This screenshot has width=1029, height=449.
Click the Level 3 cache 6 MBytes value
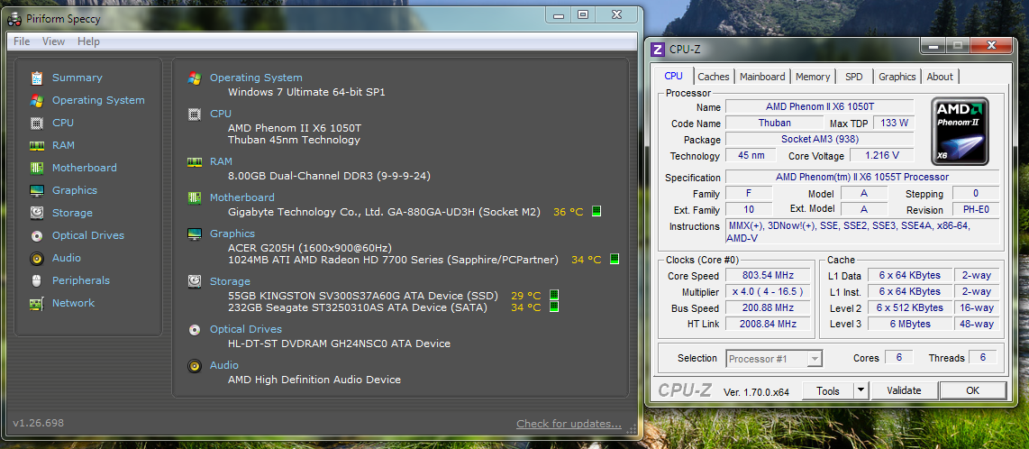click(x=909, y=324)
